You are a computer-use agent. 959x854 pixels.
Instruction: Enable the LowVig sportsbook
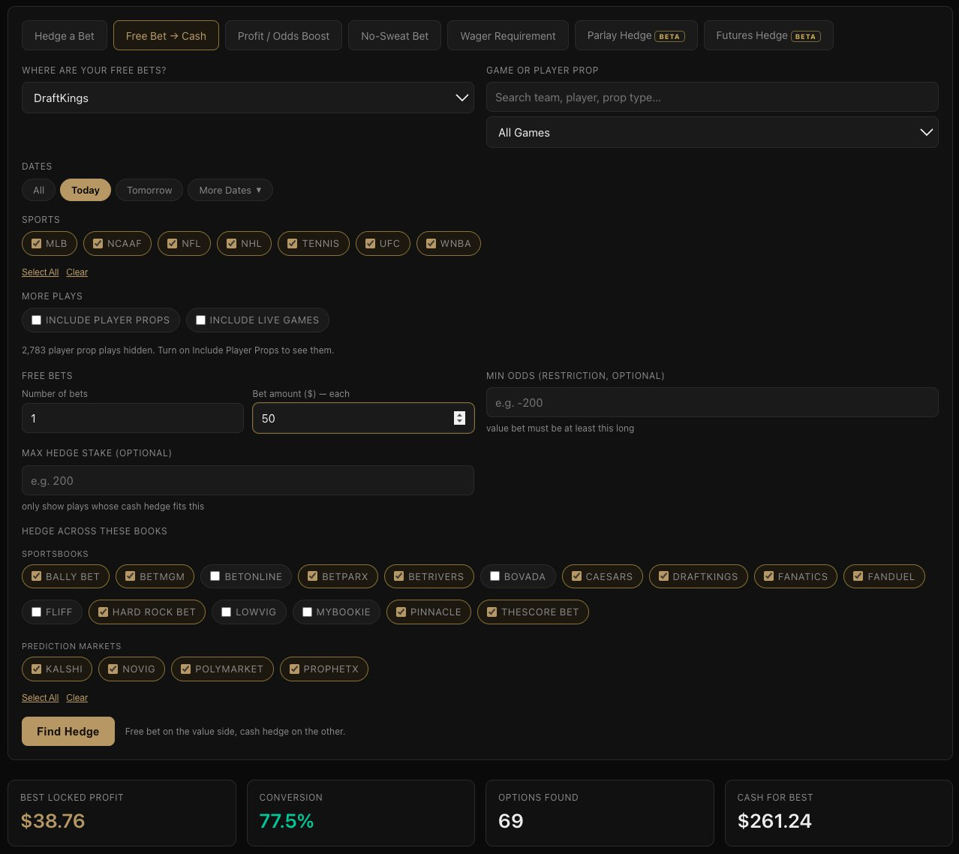[x=226, y=612]
